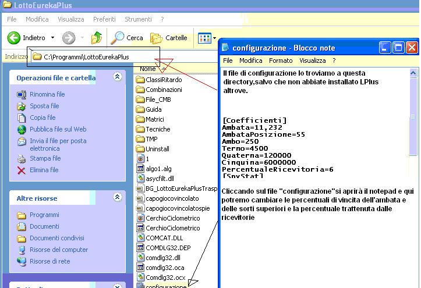Select the asycfilt.dll file icon

click(x=140, y=178)
